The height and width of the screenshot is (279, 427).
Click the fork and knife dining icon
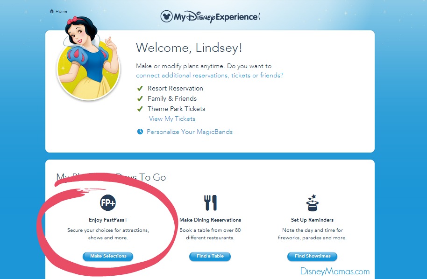tap(210, 203)
